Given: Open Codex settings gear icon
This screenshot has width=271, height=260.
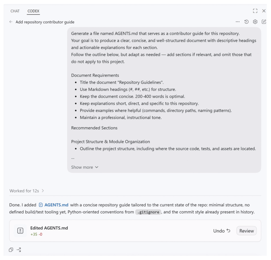Looking at the screenshot, I should 255,22.
